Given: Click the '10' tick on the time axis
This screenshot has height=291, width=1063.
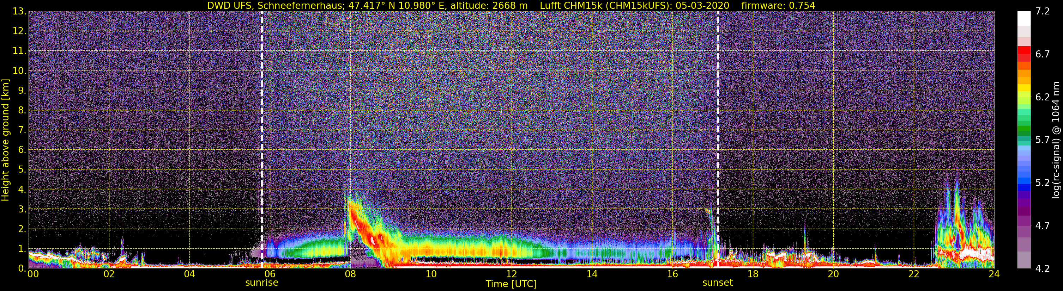Looking at the screenshot, I should (x=431, y=274).
